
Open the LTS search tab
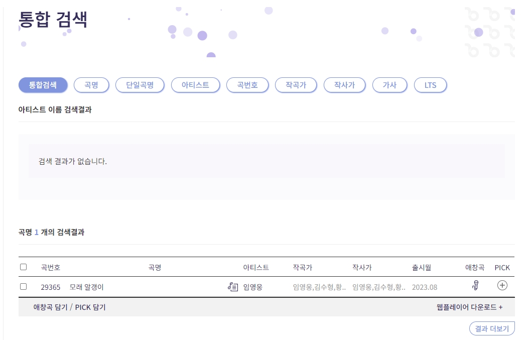430,85
